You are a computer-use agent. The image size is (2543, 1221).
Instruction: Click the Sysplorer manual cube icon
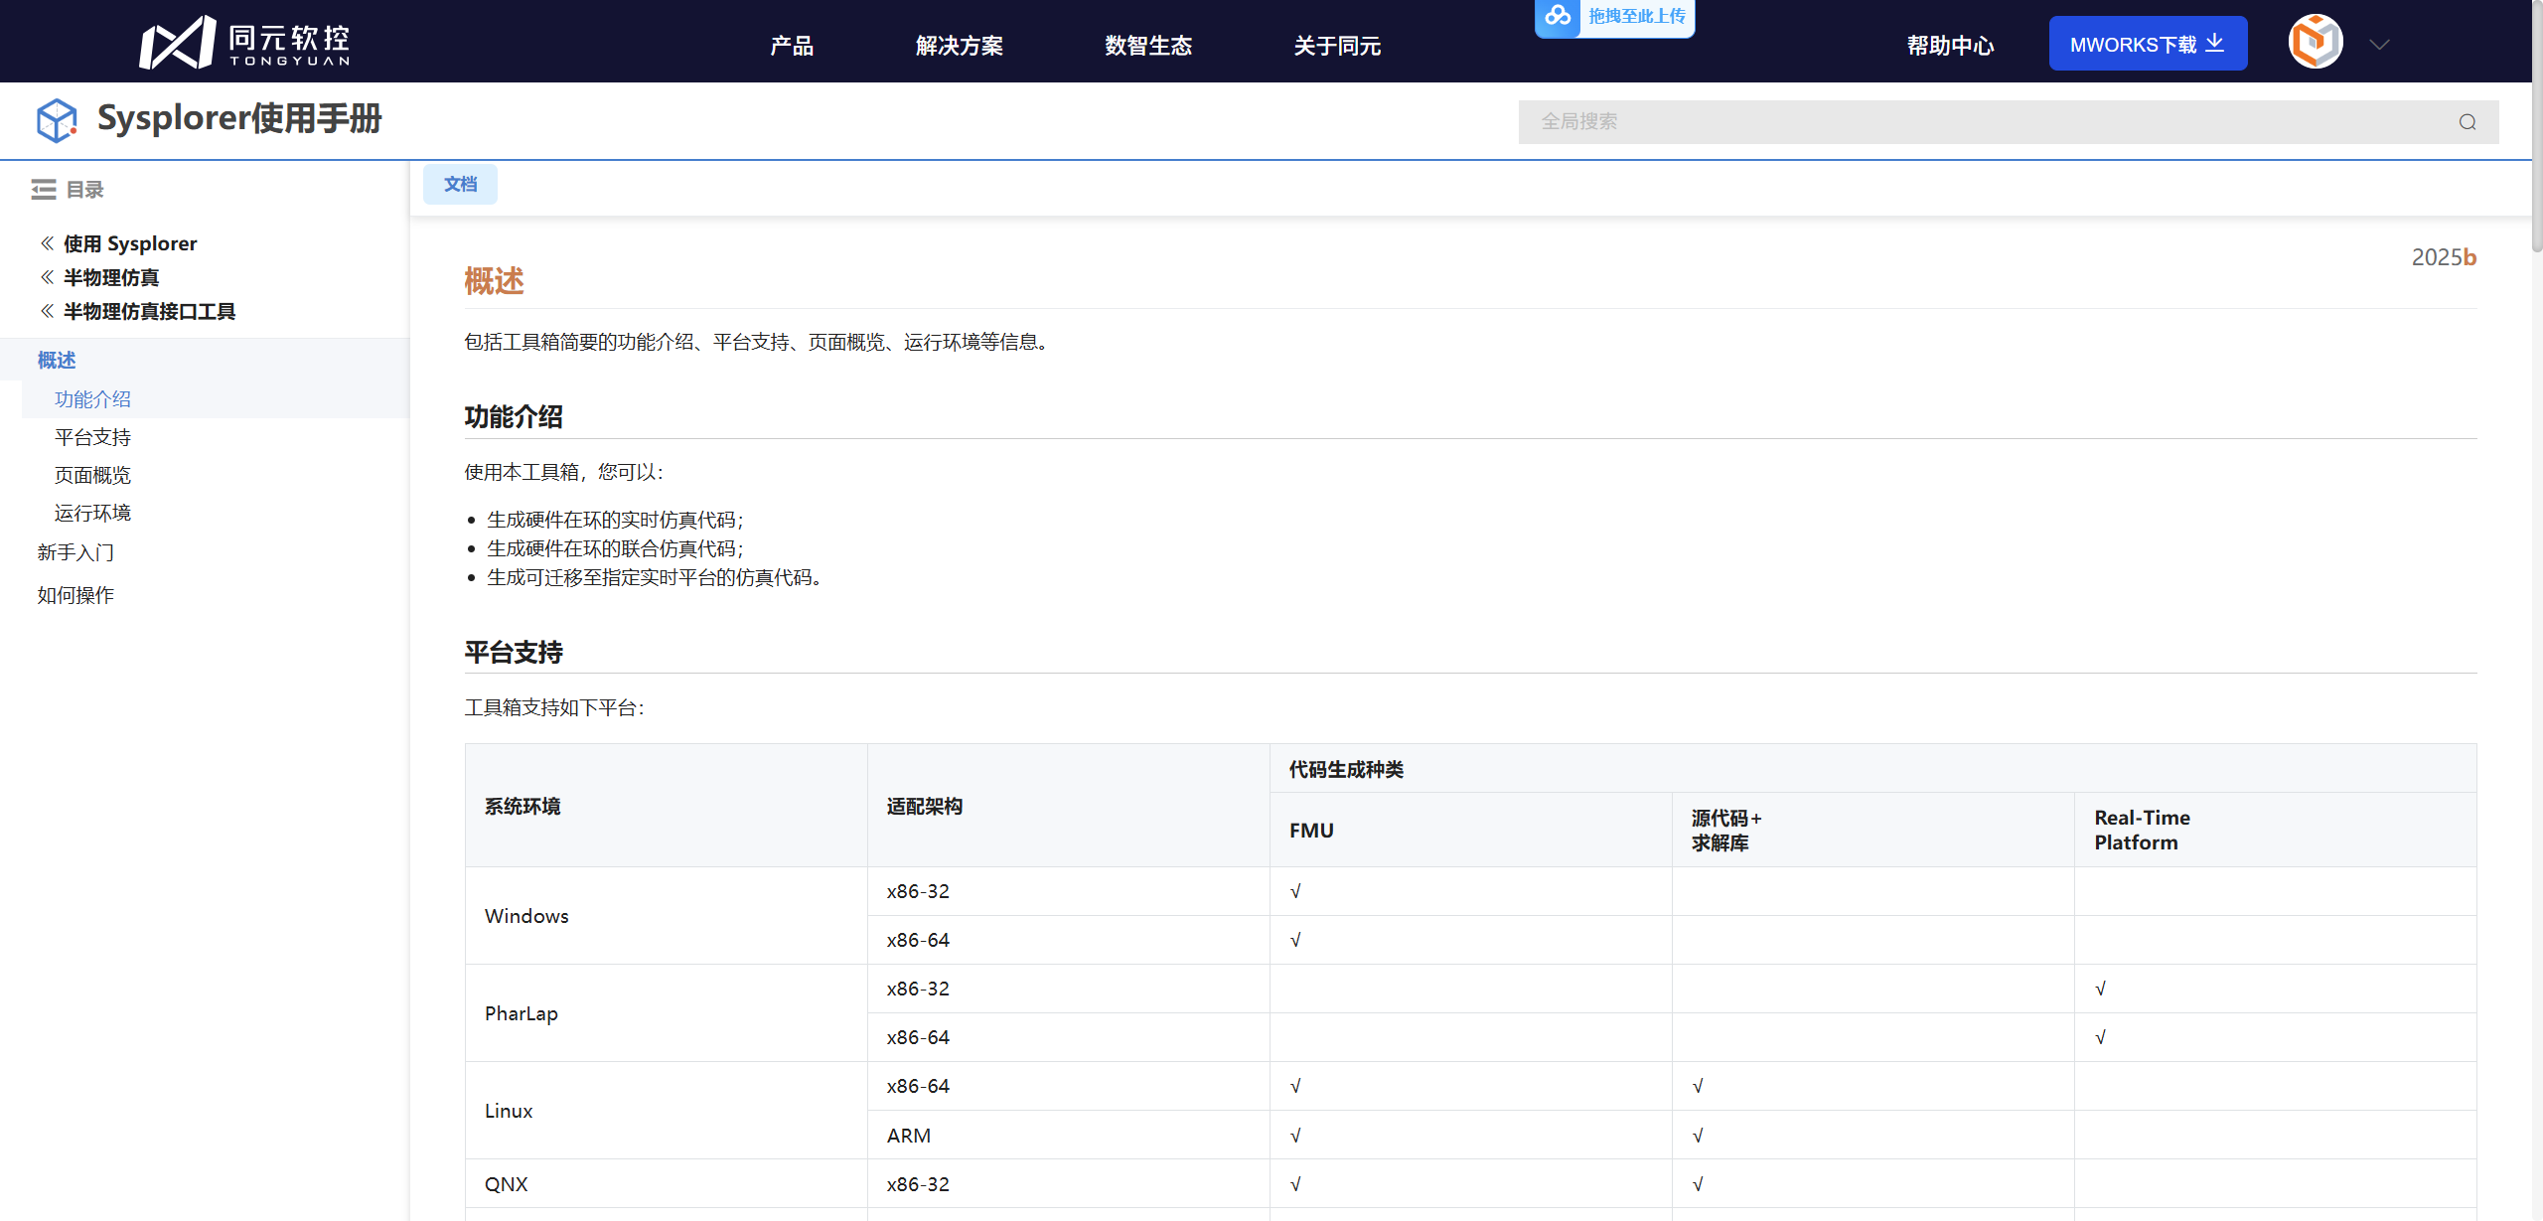coord(57,120)
